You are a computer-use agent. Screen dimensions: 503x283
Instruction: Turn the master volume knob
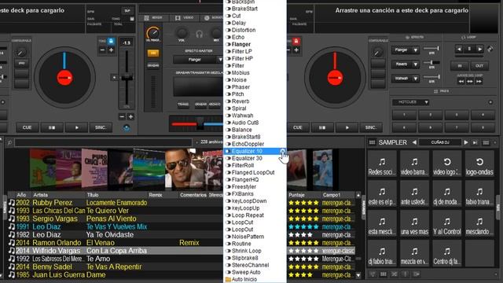click(x=153, y=33)
